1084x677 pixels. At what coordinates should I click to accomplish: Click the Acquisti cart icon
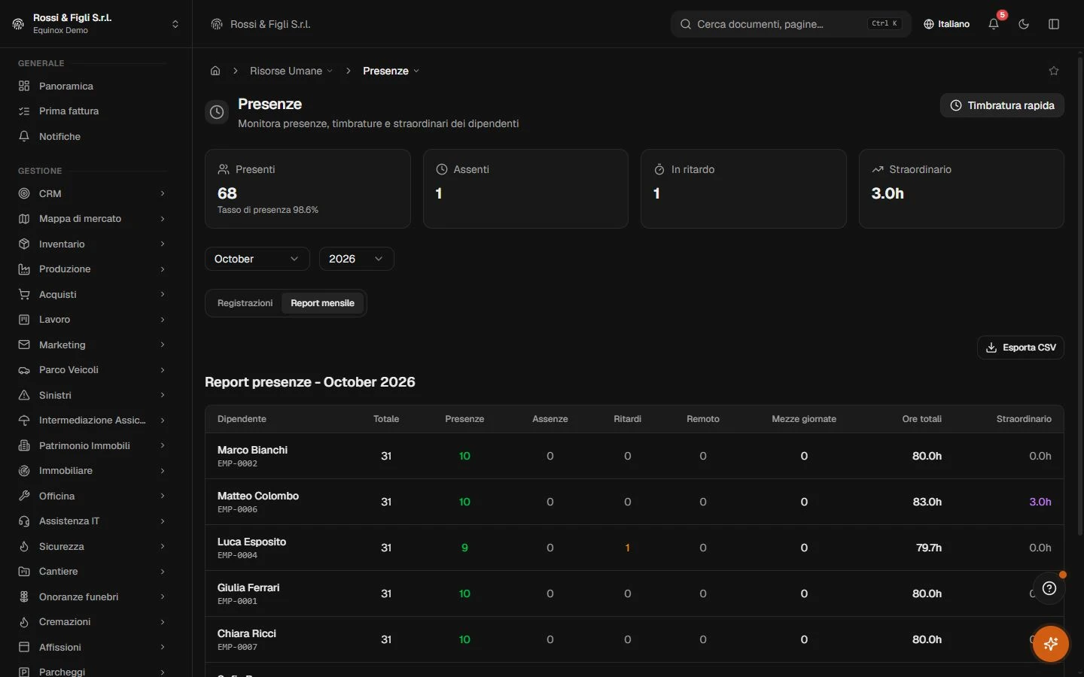(x=24, y=294)
